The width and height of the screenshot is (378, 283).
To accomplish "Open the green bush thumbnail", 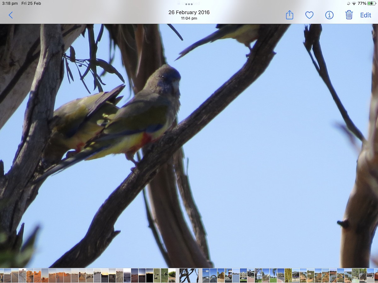I will pos(172,275).
